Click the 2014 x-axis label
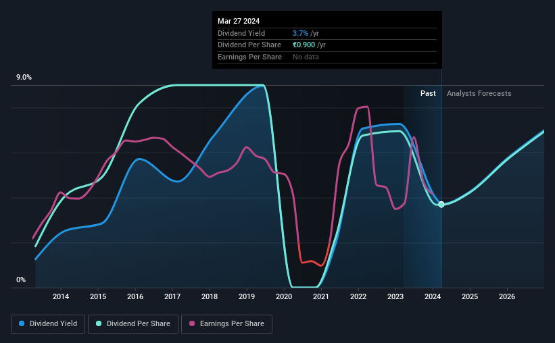Screen dimensions: 555x343 61,296
